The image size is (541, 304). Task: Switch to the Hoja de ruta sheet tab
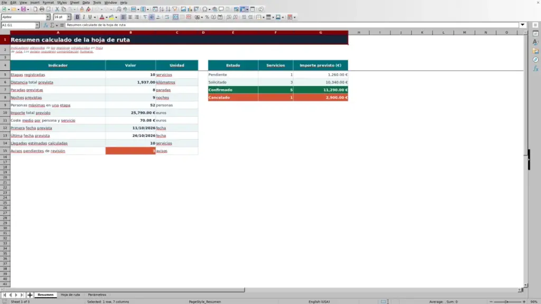coord(70,295)
